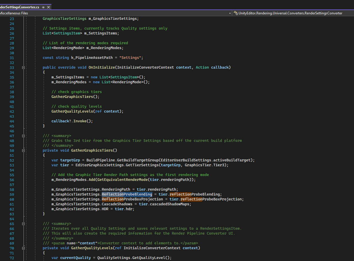Collapse the GatherGraphicsTiers method body

click(x=23, y=150)
